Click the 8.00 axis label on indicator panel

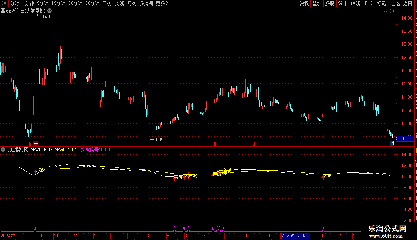click(408, 188)
